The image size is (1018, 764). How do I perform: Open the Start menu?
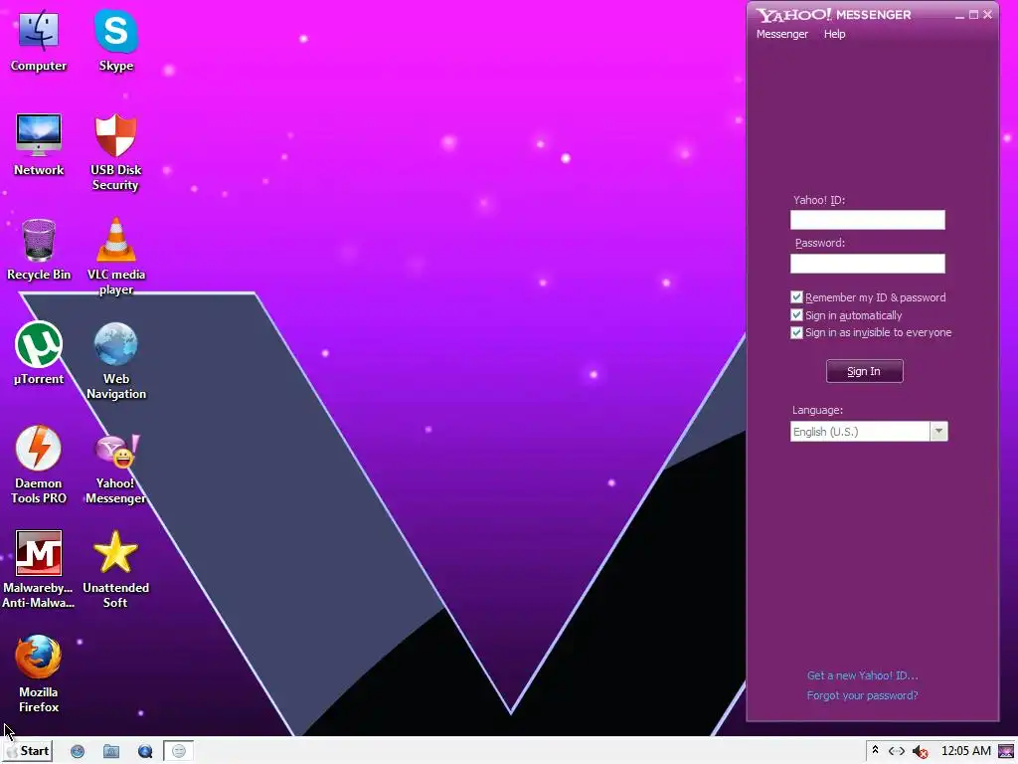pyautogui.click(x=28, y=751)
